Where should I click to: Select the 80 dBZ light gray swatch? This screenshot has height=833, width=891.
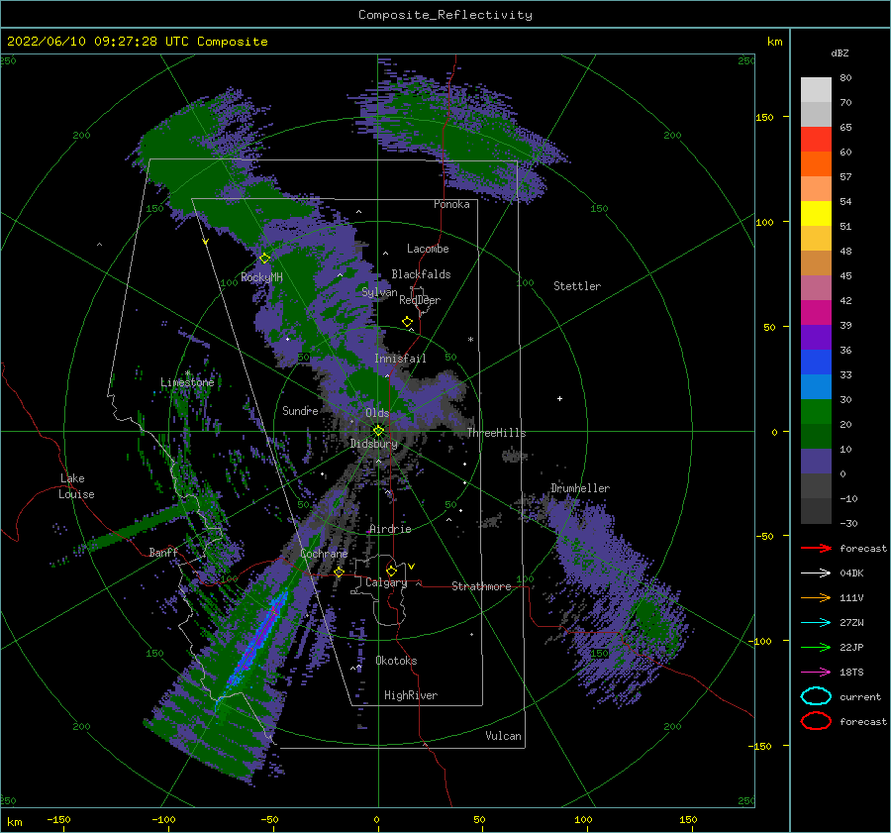pos(816,90)
